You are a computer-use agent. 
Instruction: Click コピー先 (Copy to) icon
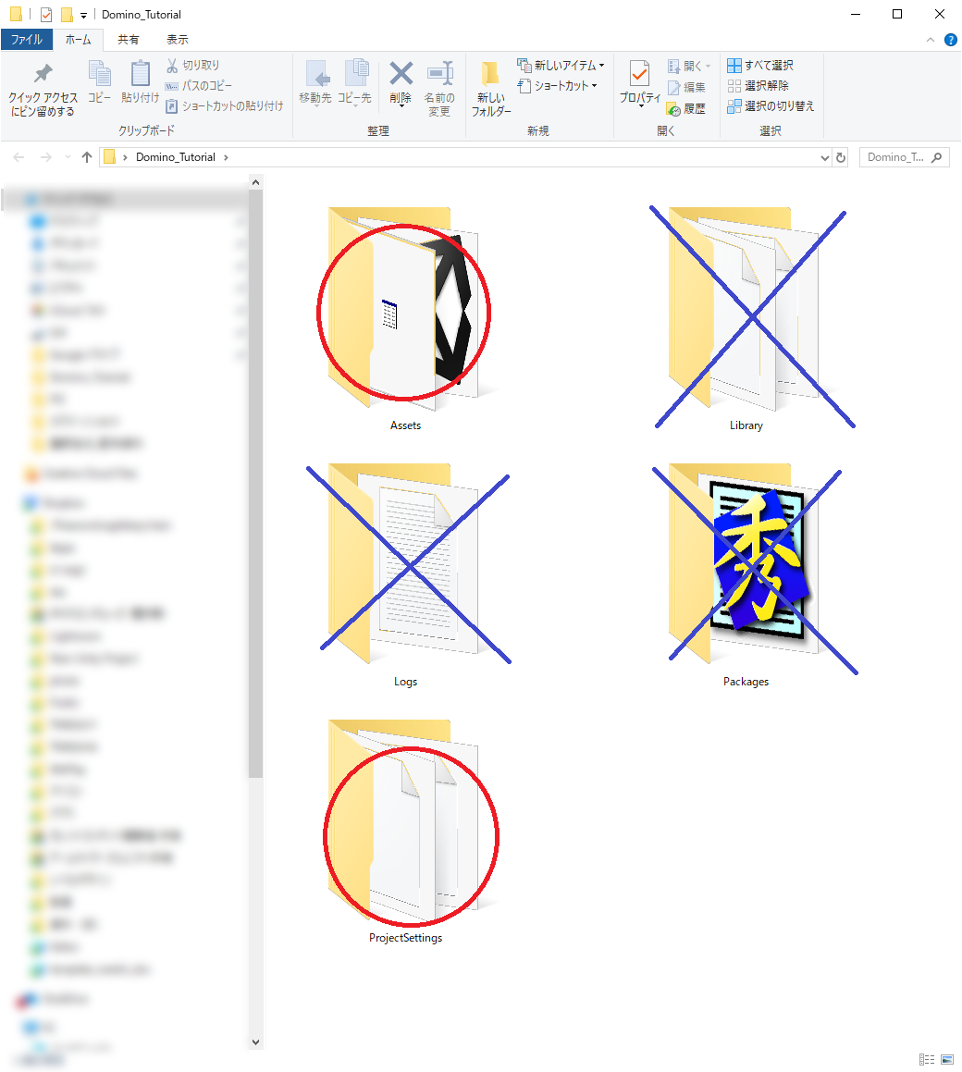[x=355, y=73]
